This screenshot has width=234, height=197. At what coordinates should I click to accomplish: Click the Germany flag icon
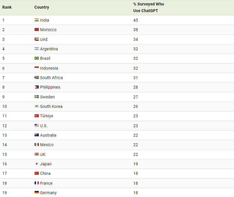coord(37,193)
